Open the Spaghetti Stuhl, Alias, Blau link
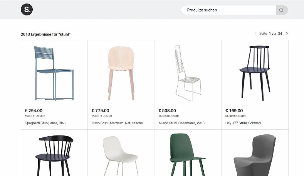 (x=45, y=123)
